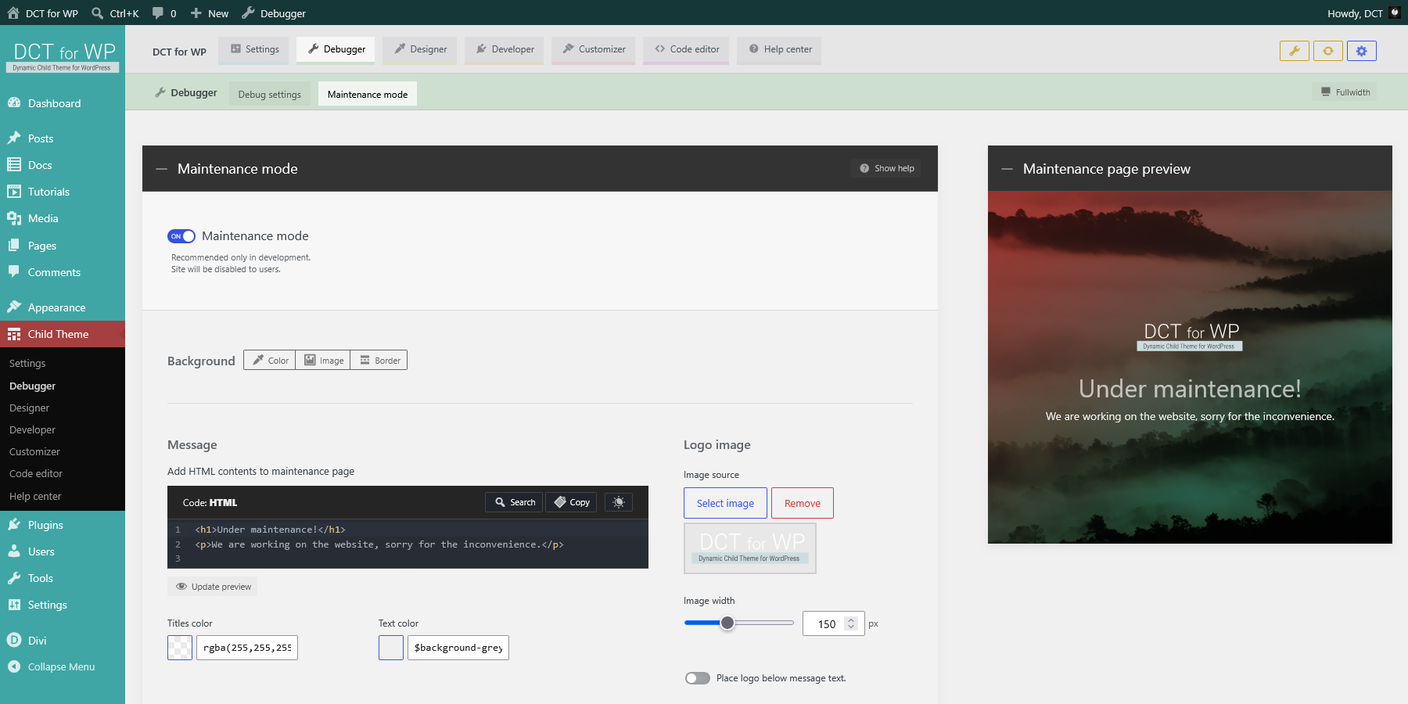This screenshot has width=1408, height=704.
Task: Click Debugger in the admin bar
Action: click(274, 13)
